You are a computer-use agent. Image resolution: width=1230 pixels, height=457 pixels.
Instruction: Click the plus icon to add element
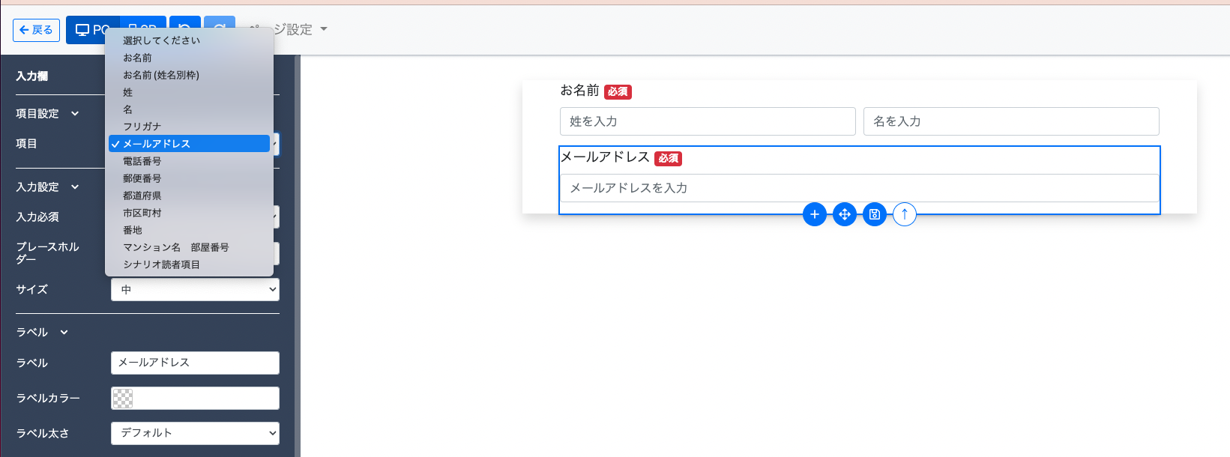coord(814,214)
